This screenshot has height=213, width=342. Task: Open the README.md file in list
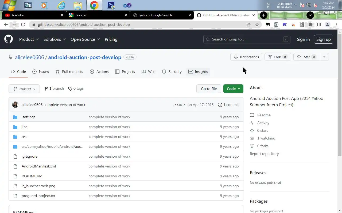point(32,176)
